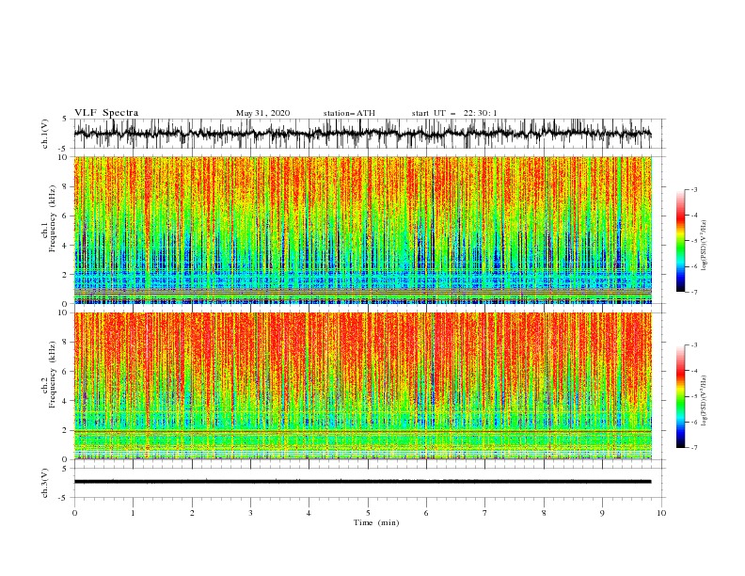745x576 pixels.
Task: Select the 'Time (min)' axis label
Action: [x=376, y=522]
